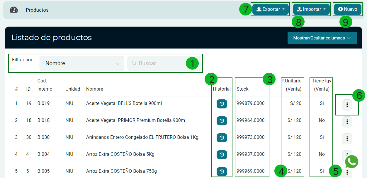Open the WhatsApp chat bubble
The width and height of the screenshot is (367, 178).
(351, 162)
